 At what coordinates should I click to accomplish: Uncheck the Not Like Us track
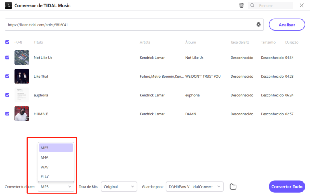7,57
